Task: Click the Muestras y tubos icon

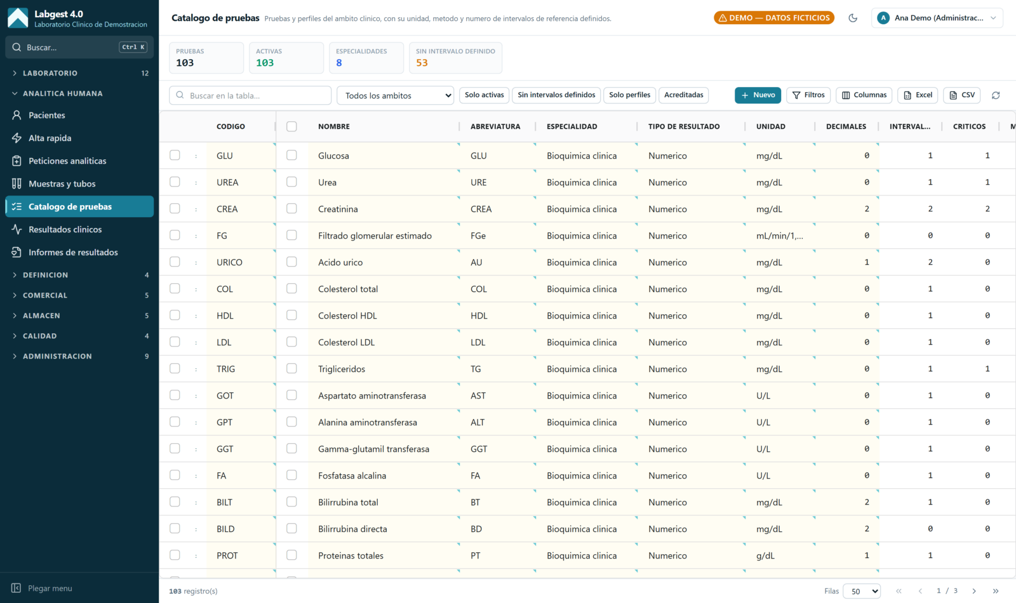Action: tap(17, 183)
